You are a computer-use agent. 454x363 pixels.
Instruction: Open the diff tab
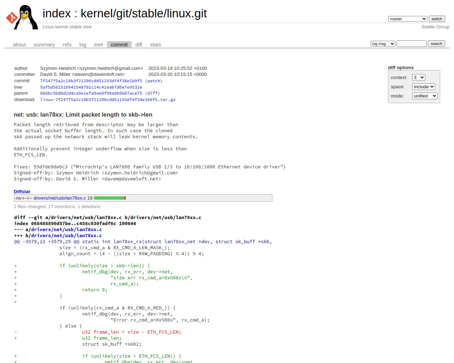[x=139, y=45]
